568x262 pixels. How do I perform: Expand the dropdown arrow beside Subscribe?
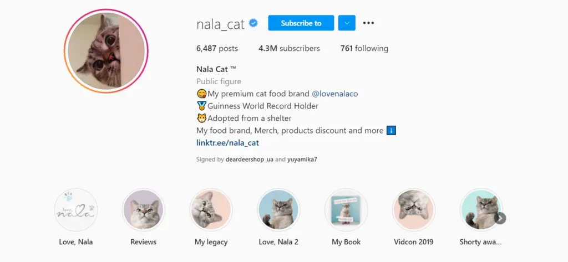[346, 23]
